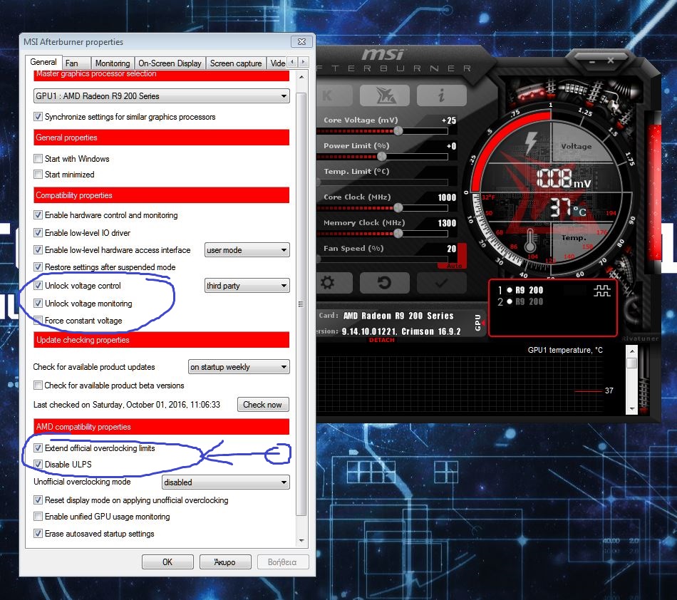
Task: Toggle Erase autosaved startup settings
Action: click(x=38, y=534)
